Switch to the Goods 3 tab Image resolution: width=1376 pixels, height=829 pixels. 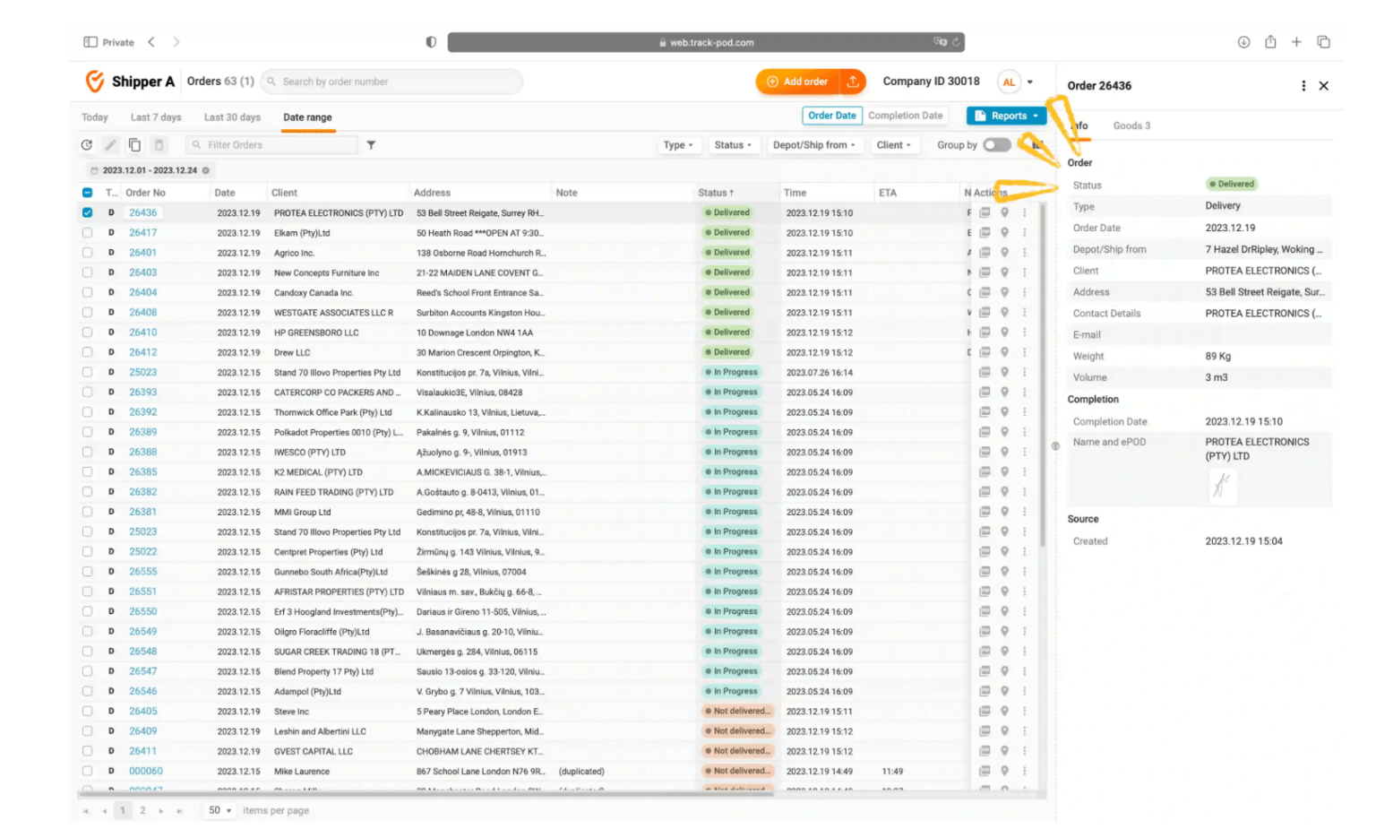[x=1131, y=125]
